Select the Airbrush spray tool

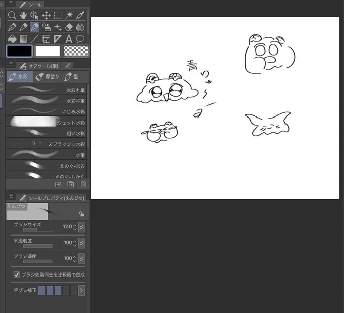(x=47, y=27)
